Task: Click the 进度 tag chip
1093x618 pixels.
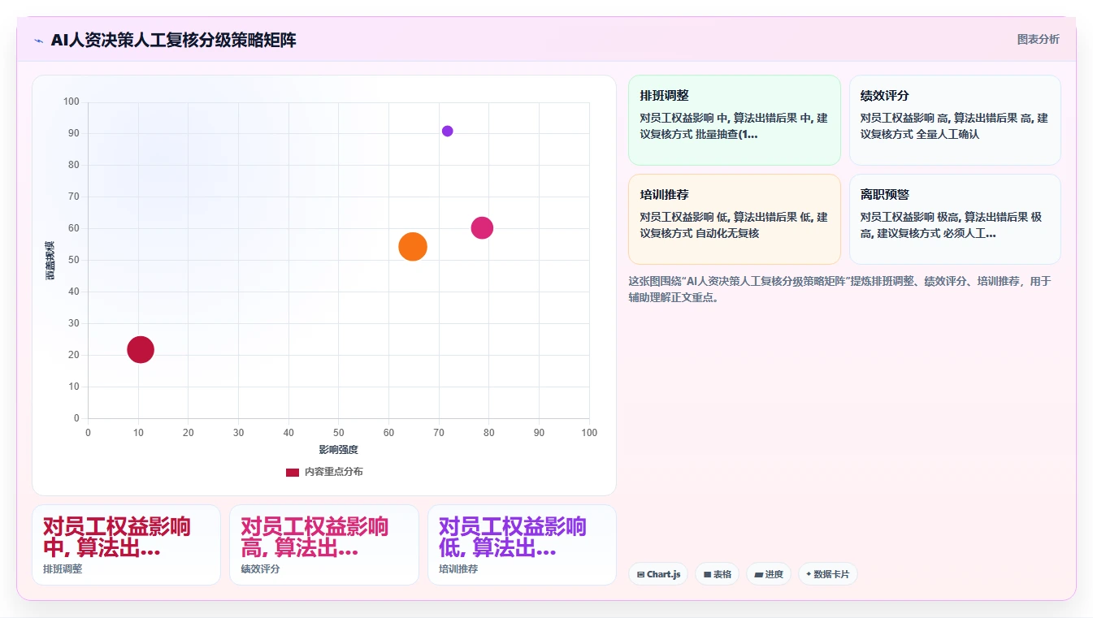Action: (769, 574)
